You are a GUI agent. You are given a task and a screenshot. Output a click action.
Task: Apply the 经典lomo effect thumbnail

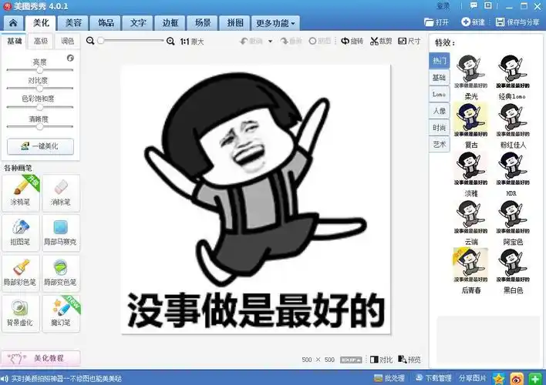coord(513,72)
